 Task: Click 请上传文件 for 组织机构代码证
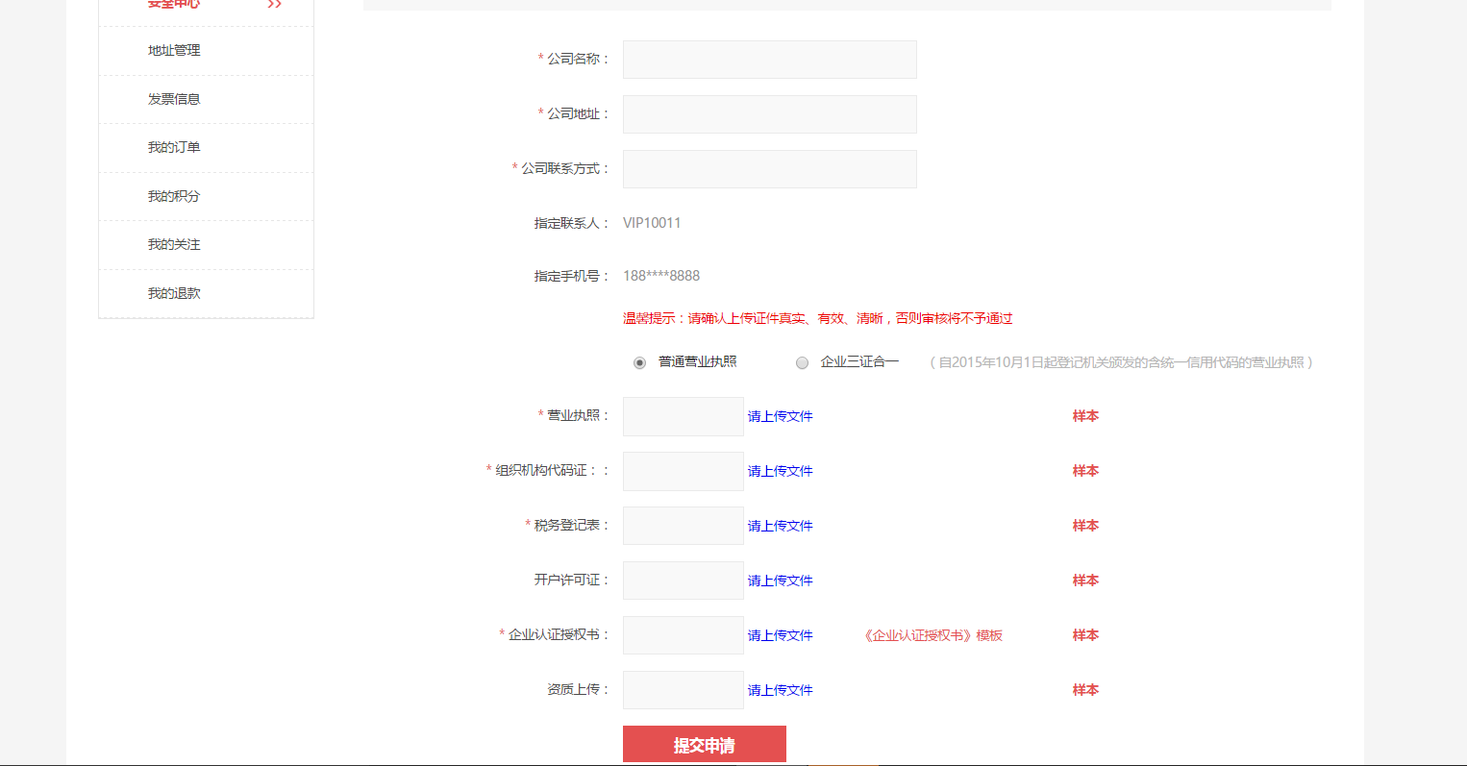click(x=781, y=471)
